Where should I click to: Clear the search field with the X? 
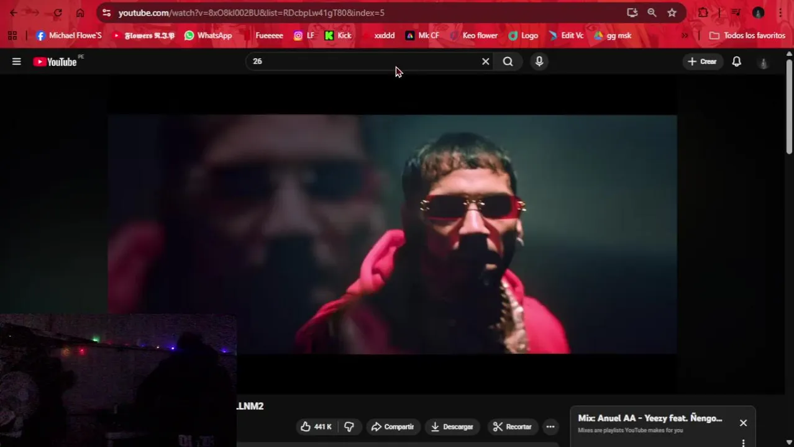[486, 61]
